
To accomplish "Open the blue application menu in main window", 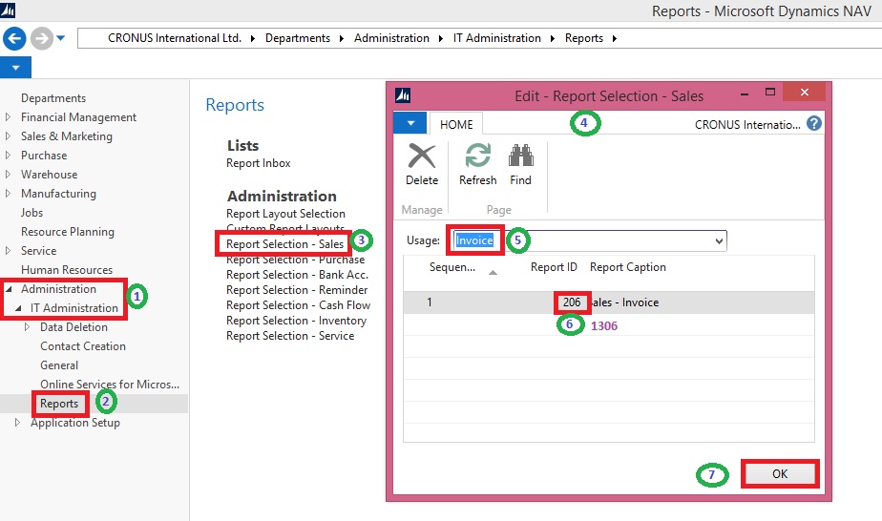I will pyautogui.click(x=15, y=68).
